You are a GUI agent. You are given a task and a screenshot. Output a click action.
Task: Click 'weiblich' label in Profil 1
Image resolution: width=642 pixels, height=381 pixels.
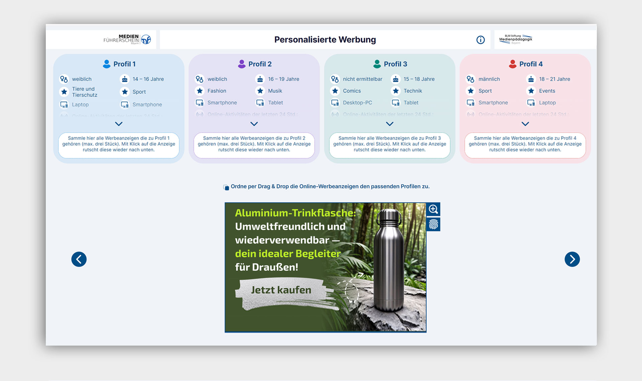click(82, 79)
